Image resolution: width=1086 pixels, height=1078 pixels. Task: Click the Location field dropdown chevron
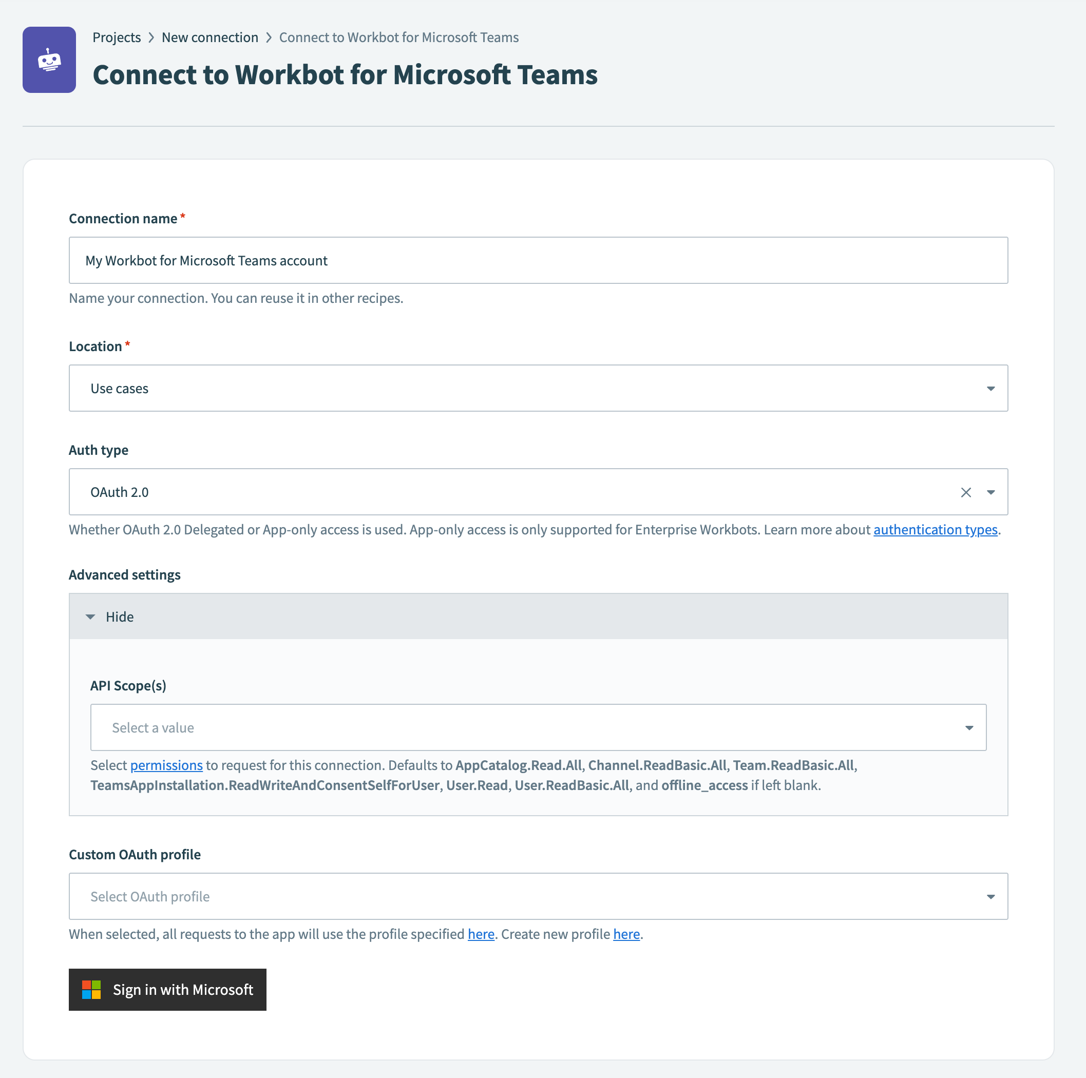point(992,388)
